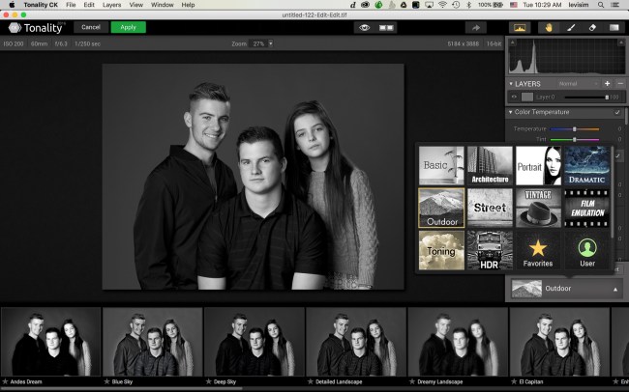Apply the Dreamy Landscape preset thumbnail

[458, 342]
